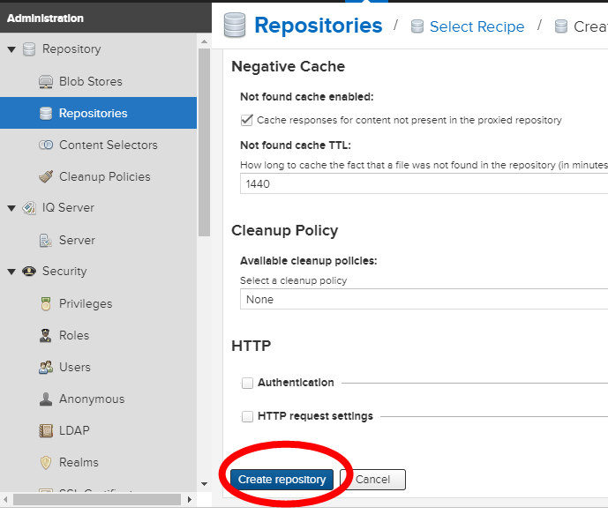Viewport: 608px width, 522px height.
Task: Go to Repositories breadcrumb link
Action: (319, 26)
